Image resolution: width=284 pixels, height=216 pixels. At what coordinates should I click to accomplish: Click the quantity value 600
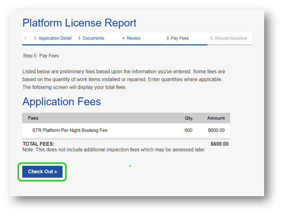click(x=188, y=130)
